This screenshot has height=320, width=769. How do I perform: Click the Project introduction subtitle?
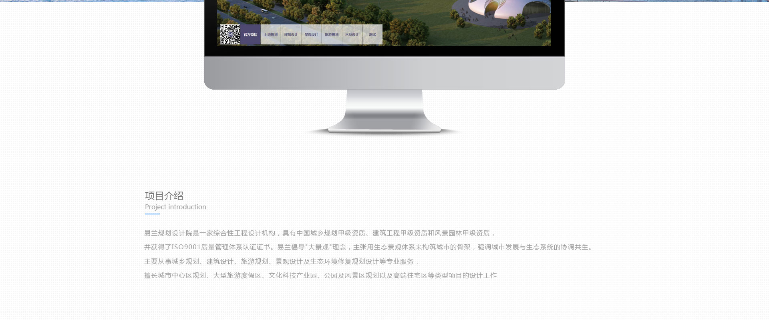(x=175, y=207)
